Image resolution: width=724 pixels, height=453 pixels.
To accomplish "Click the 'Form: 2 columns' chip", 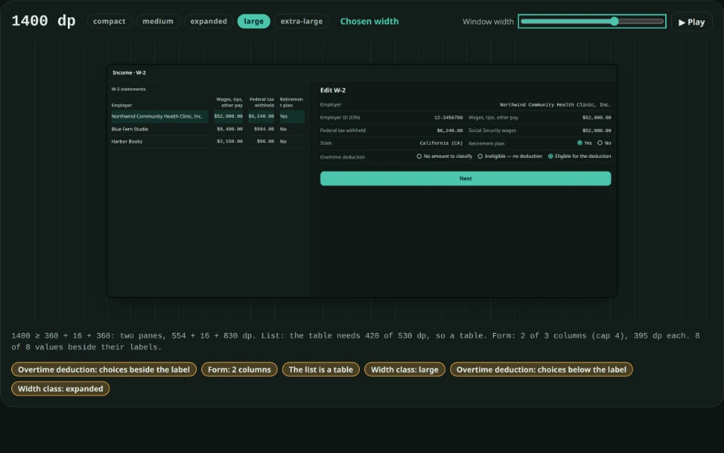I will pyautogui.click(x=239, y=370).
